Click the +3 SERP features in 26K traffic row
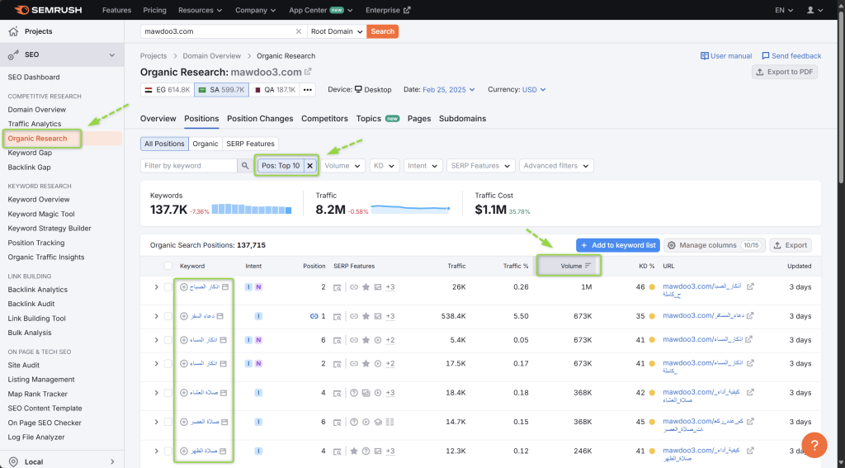This screenshot has height=468, width=845. point(390,287)
